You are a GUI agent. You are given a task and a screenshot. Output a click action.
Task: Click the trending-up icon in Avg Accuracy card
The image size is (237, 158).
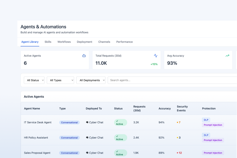[x=227, y=56]
